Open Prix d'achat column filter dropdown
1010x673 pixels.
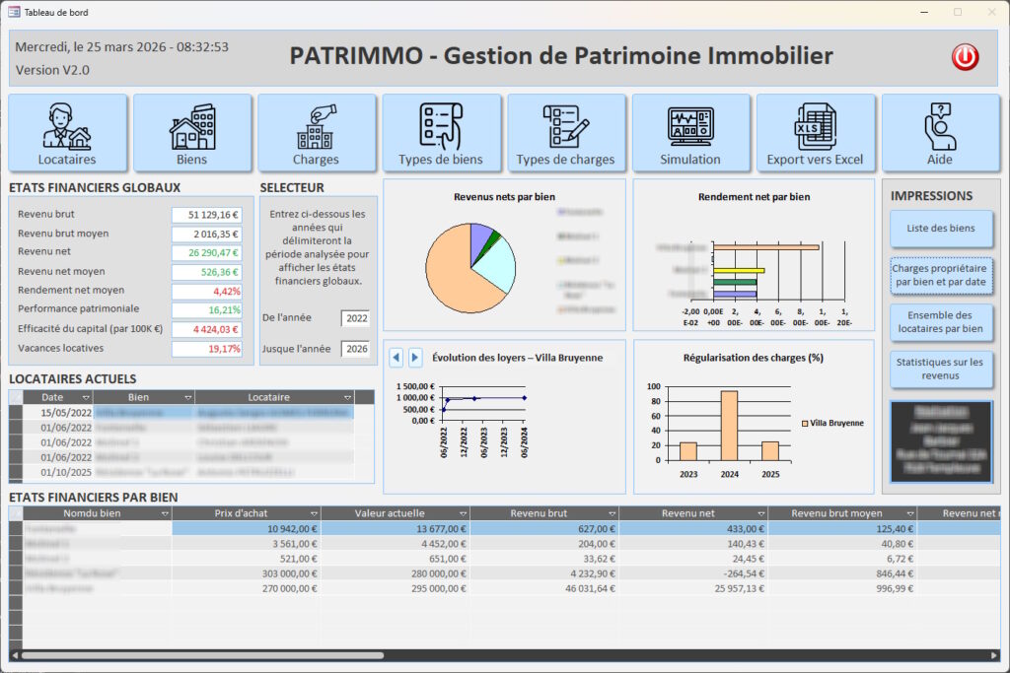click(314, 513)
